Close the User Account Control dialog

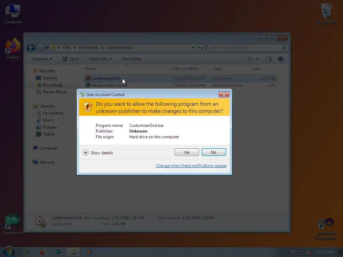click(224, 94)
